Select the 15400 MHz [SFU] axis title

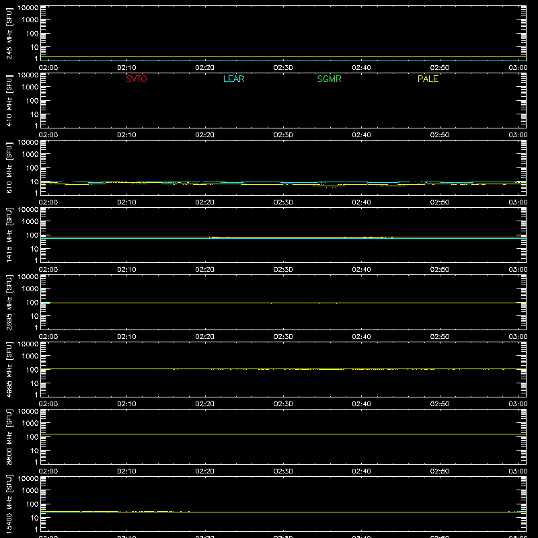pos(9,504)
